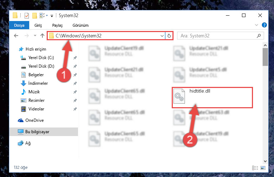The image size is (274, 177).
Task: Navigate up one folder level
Action: click(x=42, y=36)
